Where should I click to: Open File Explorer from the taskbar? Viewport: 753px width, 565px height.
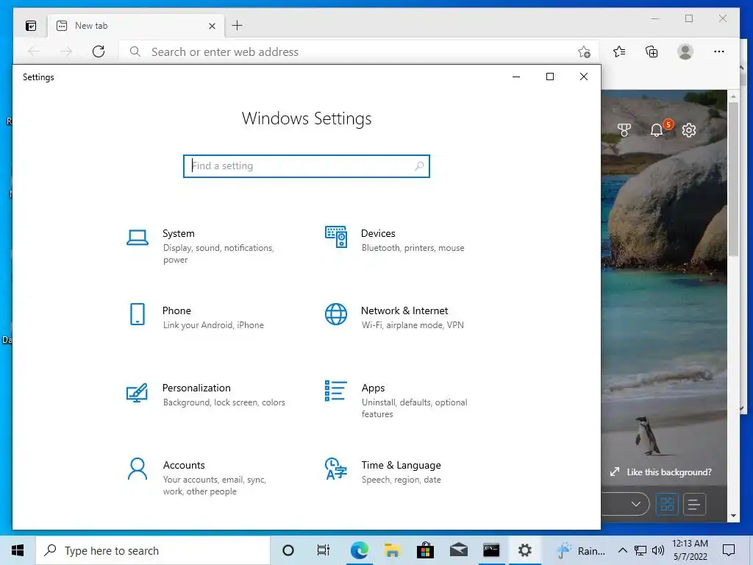point(393,550)
